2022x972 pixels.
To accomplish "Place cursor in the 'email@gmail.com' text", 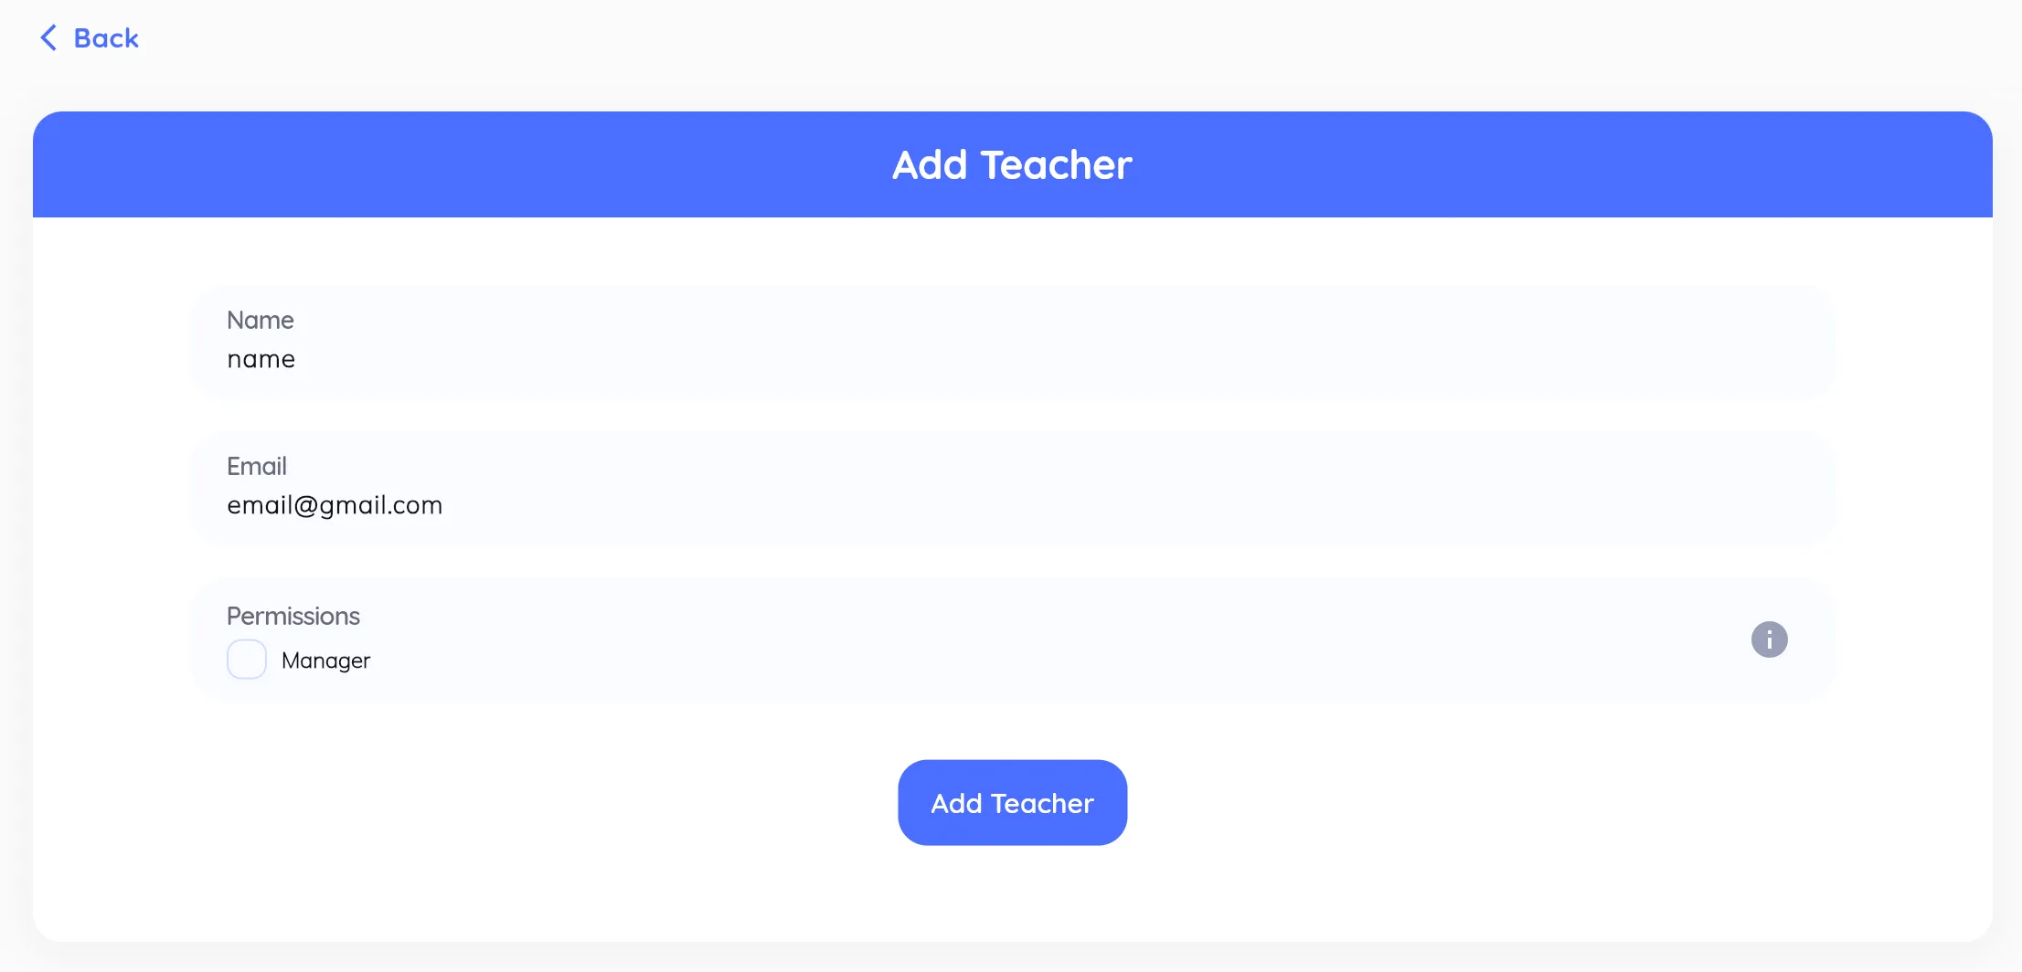I will (335, 505).
